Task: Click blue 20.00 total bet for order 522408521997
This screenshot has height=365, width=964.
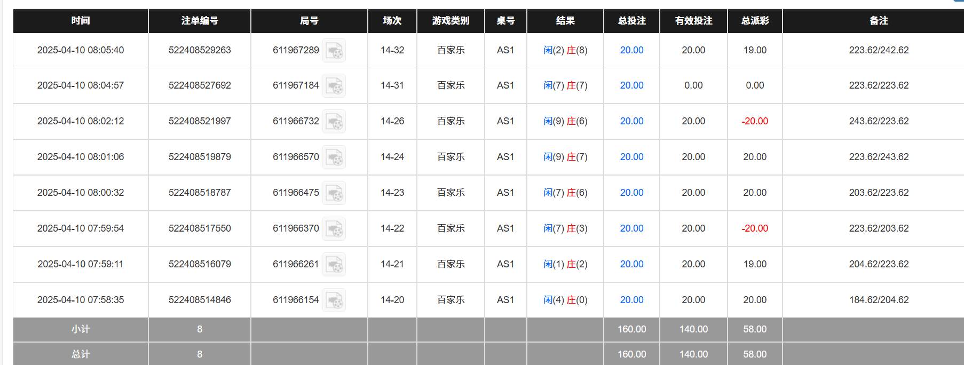Action: (x=631, y=121)
